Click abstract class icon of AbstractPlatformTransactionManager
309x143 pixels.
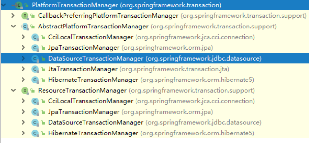point(24,27)
